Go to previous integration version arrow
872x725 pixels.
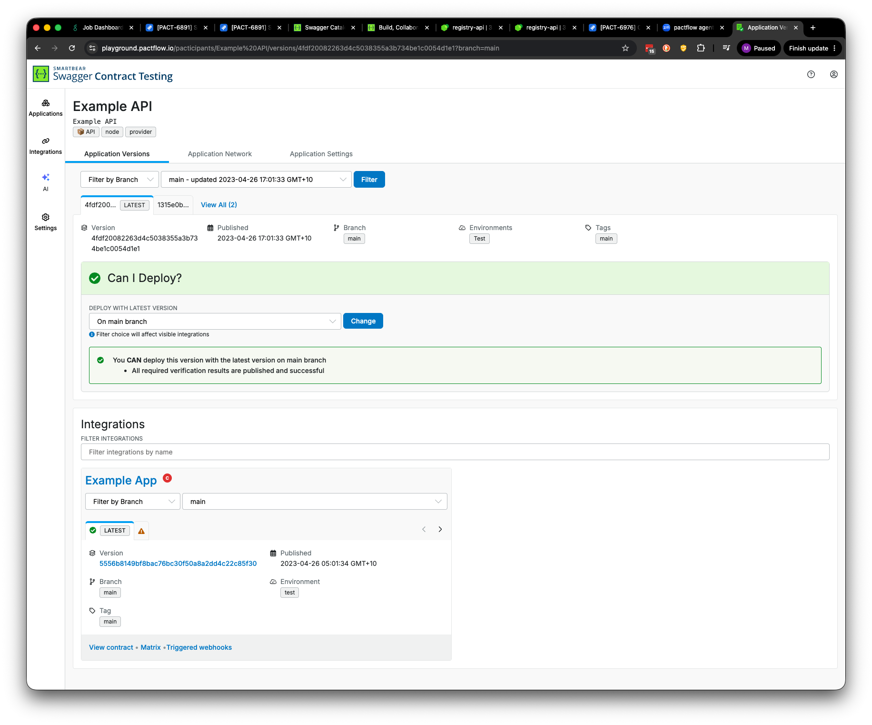point(424,529)
